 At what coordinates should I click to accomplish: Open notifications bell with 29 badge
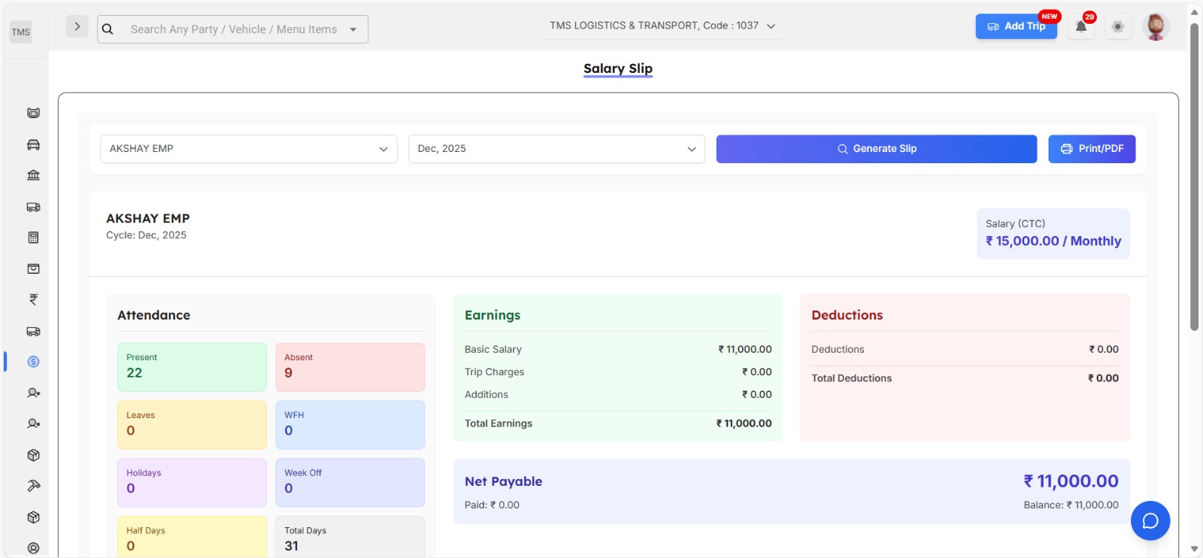point(1080,27)
